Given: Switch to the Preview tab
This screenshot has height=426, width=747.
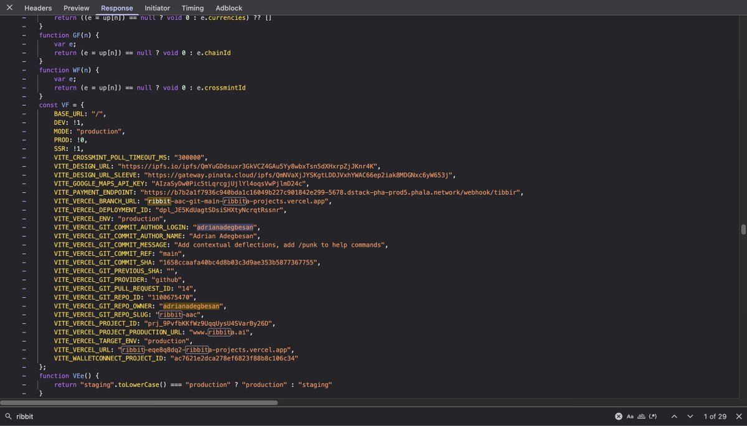Looking at the screenshot, I should (x=77, y=8).
